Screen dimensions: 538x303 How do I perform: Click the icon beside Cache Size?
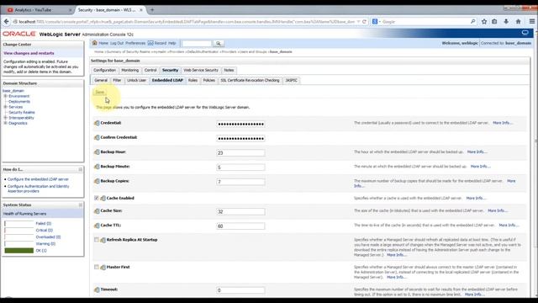click(97, 211)
